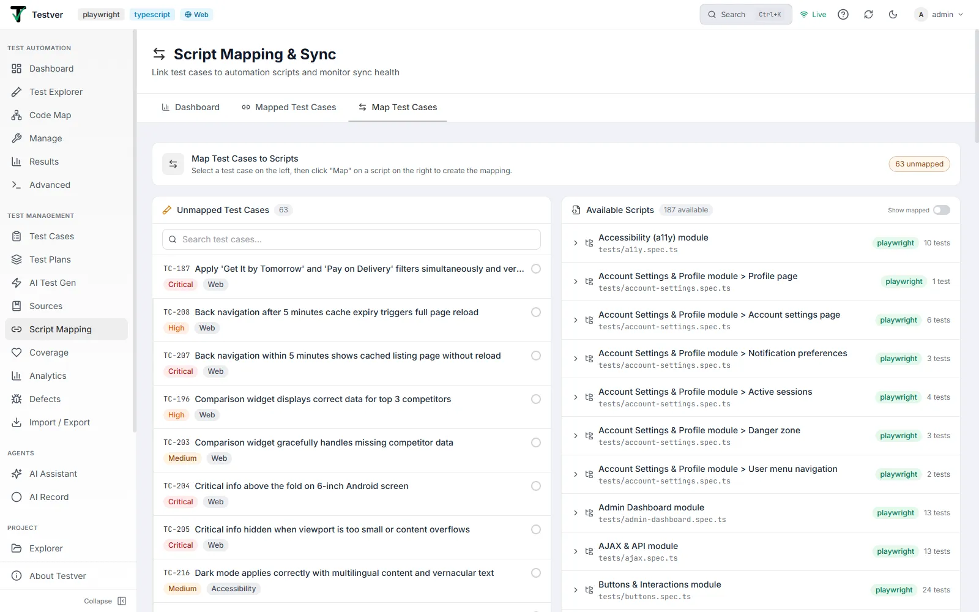Switch to dark mode moon icon
The image size is (979, 612).
pyautogui.click(x=893, y=15)
